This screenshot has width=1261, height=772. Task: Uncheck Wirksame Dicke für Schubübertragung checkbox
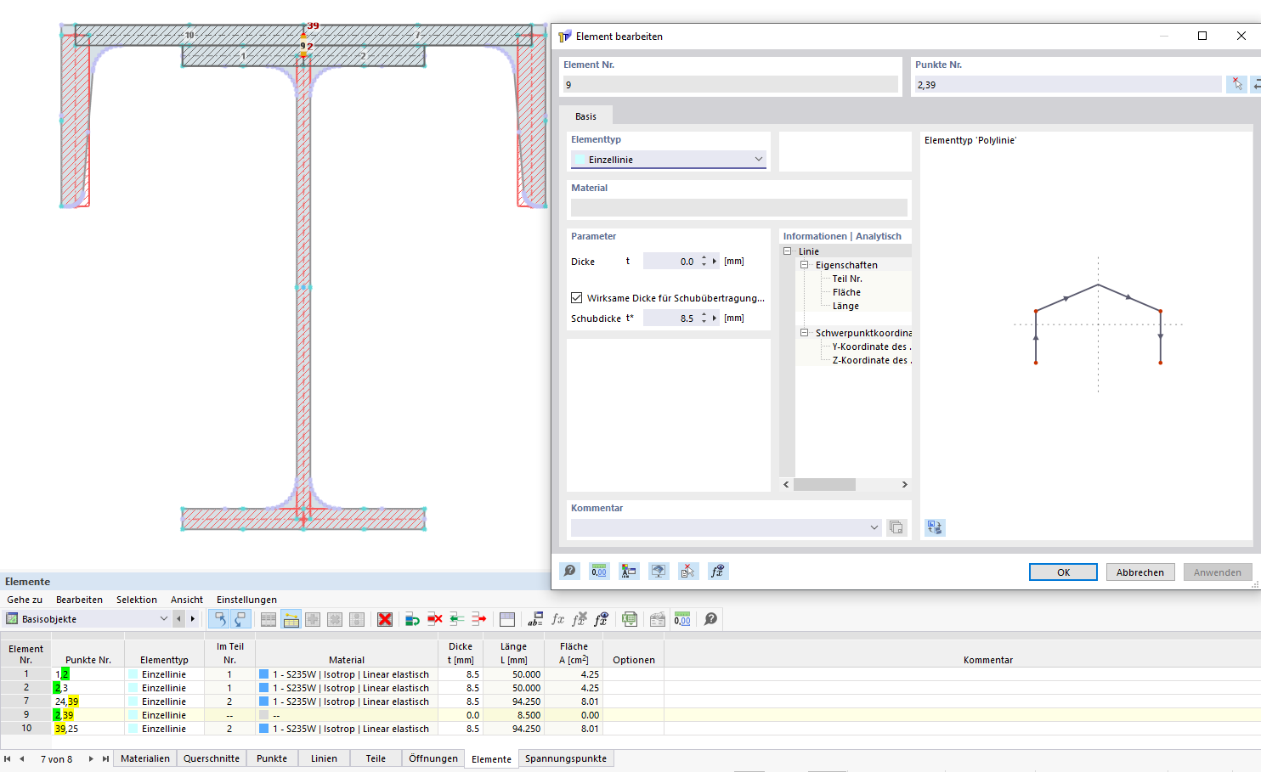[577, 298]
